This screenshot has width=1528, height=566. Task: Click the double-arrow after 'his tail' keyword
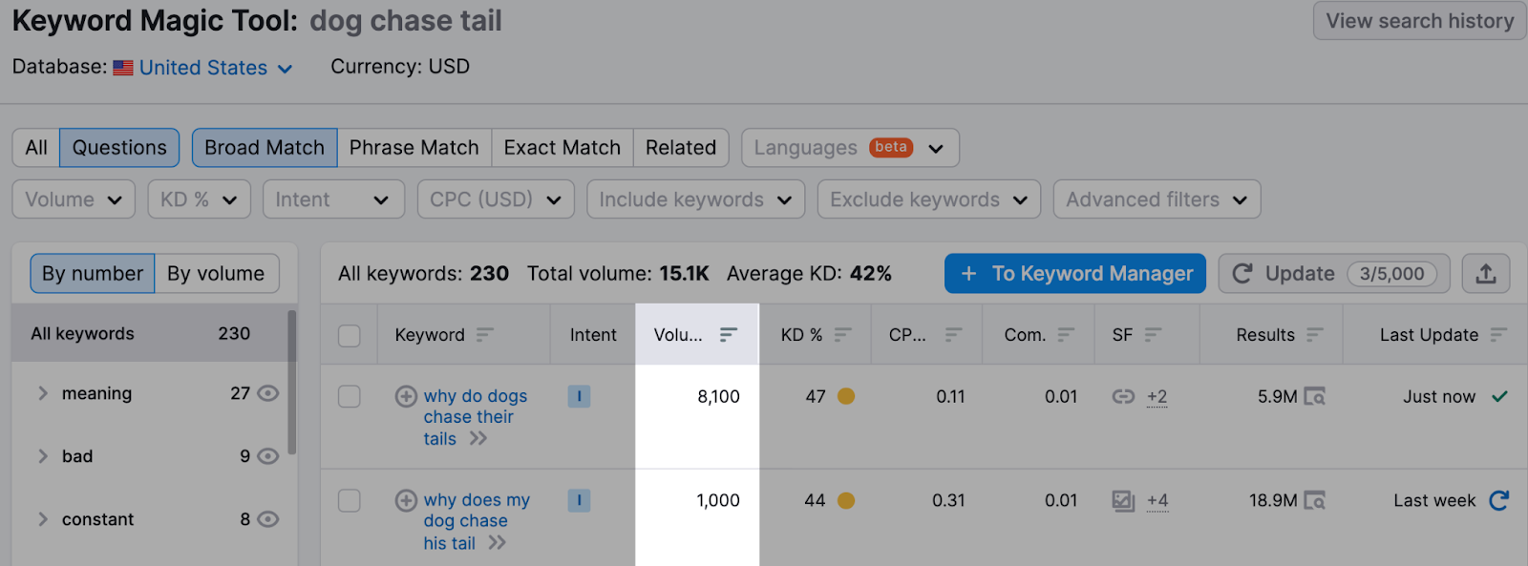497,543
